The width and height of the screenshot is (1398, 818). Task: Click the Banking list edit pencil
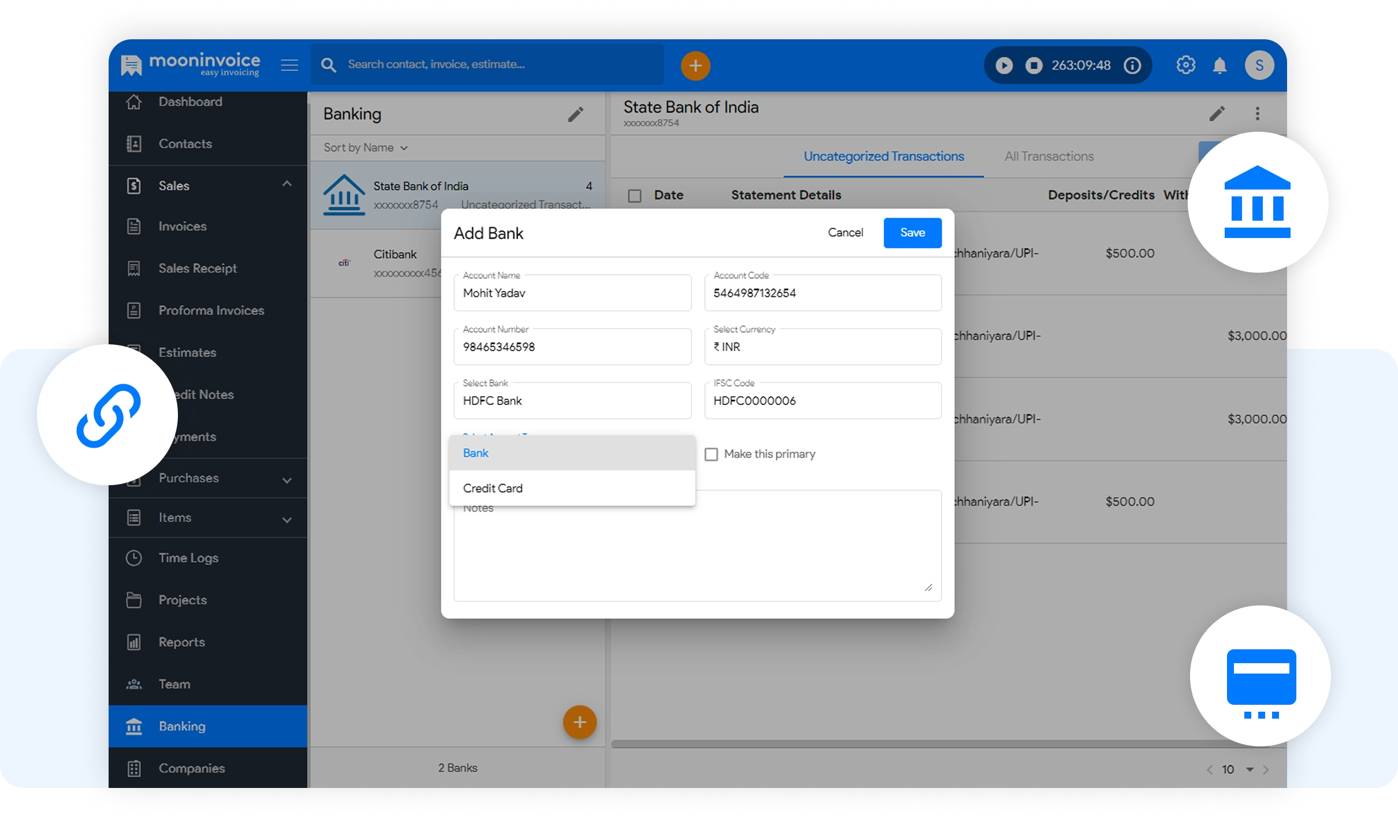(575, 114)
